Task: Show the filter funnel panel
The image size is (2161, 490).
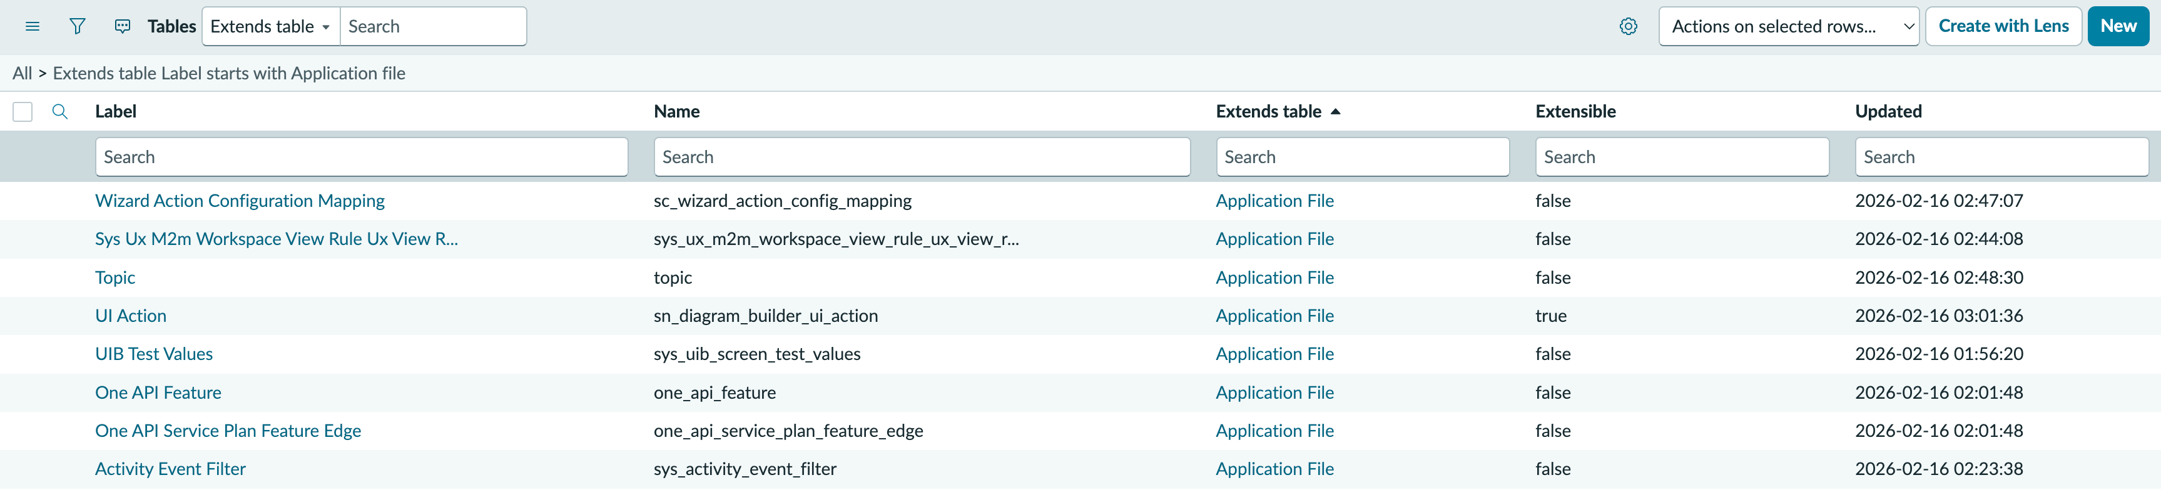Action: 77,27
